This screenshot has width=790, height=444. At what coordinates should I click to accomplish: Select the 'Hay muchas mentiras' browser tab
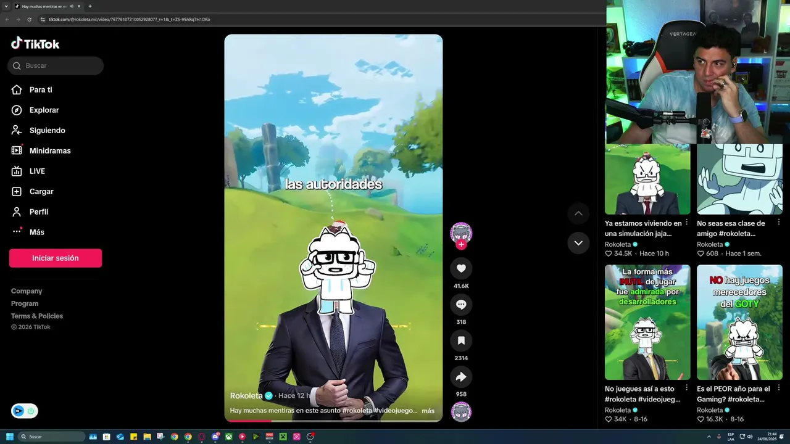pos(48,6)
